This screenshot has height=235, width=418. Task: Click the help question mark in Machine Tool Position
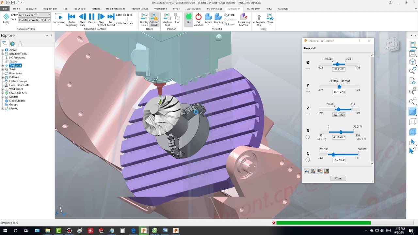pos(359,41)
